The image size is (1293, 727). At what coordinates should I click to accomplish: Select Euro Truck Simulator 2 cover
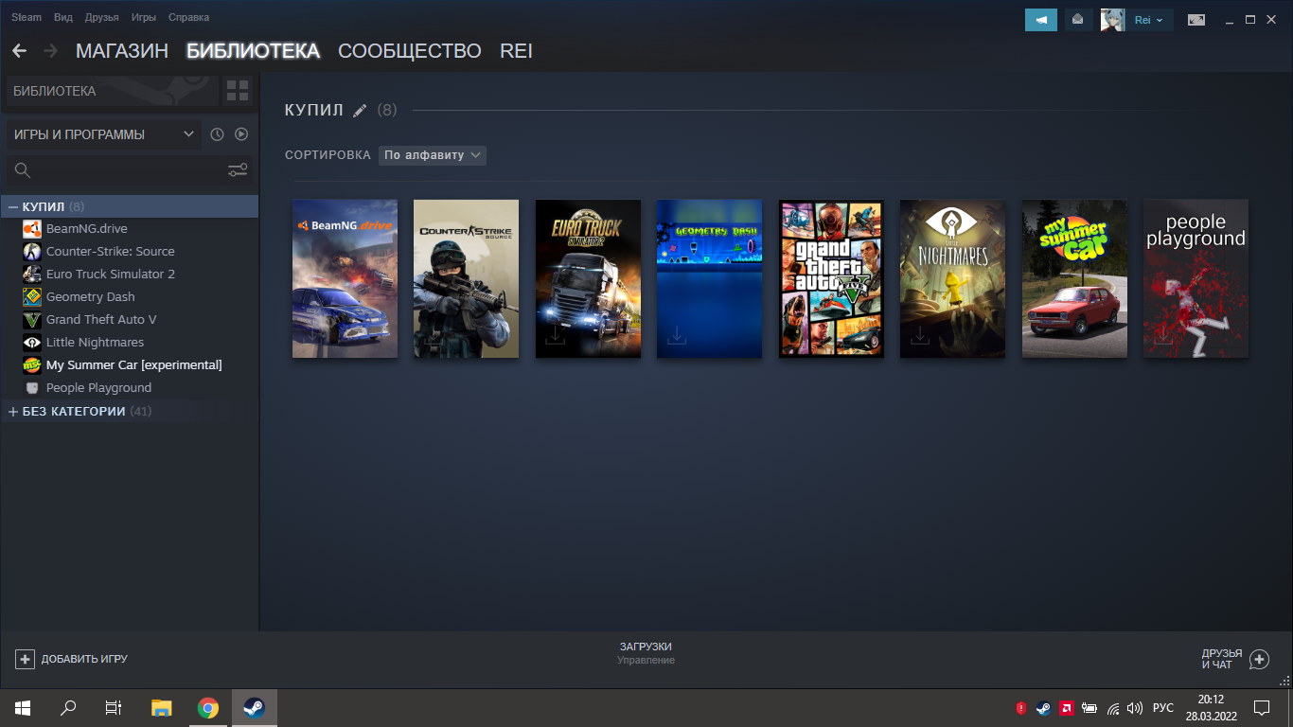click(x=588, y=278)
